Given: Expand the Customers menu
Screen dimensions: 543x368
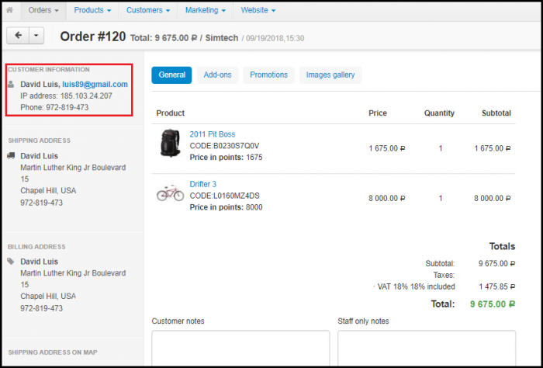Looking at the screenshot, I should coord(148,10).
